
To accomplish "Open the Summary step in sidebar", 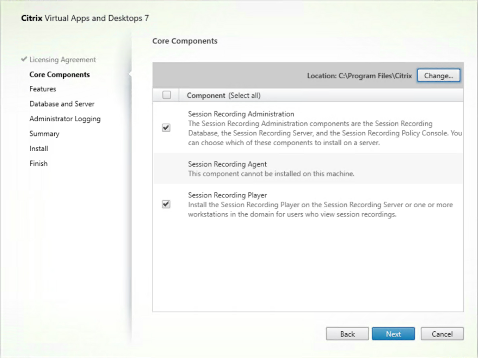I will tap(44, 134).
